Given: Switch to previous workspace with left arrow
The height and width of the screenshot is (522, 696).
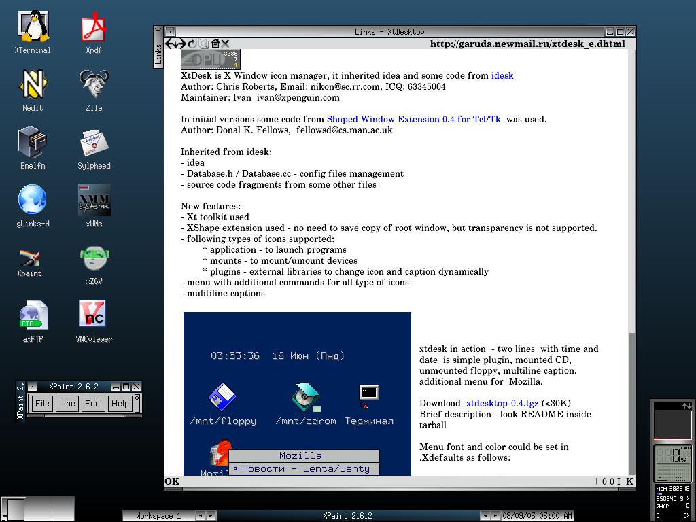Looking at the screenshot, I should pyautogui.click(x=201, y=516).
